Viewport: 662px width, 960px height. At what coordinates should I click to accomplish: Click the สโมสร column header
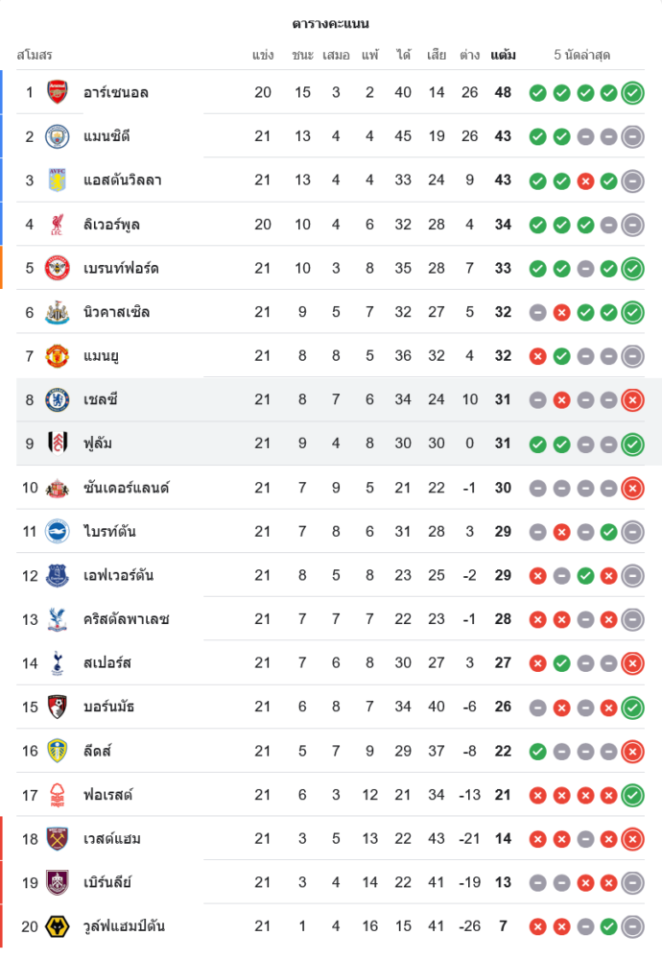(35, 55)
